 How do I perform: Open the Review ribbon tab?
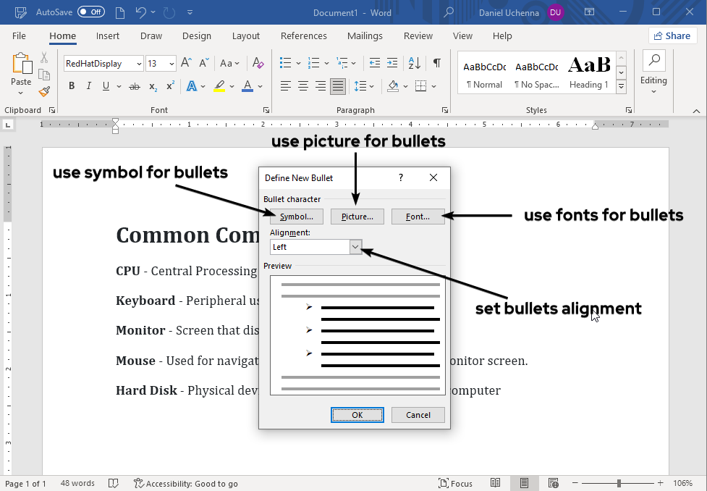(x=418, y=35)
